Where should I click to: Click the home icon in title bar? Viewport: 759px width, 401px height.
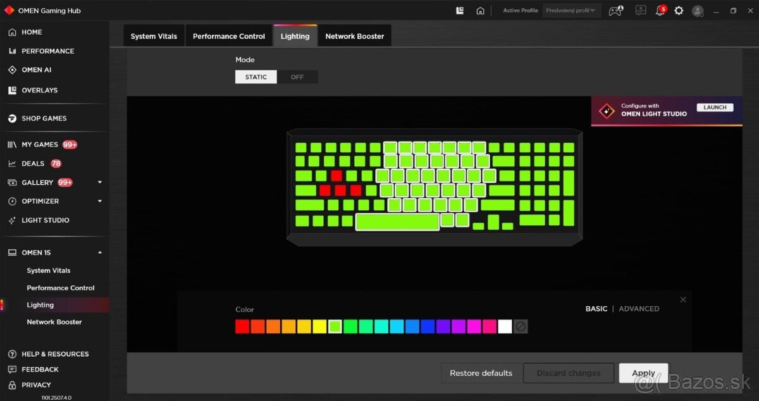(x=480, y=11)
